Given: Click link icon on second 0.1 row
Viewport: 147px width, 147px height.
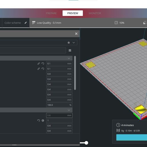Looking at the screenshot, I should point(38,69).
